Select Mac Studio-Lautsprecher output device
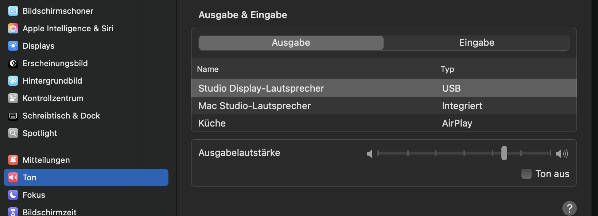This screenshot has width=598, height=216. (x=255, y=106)
